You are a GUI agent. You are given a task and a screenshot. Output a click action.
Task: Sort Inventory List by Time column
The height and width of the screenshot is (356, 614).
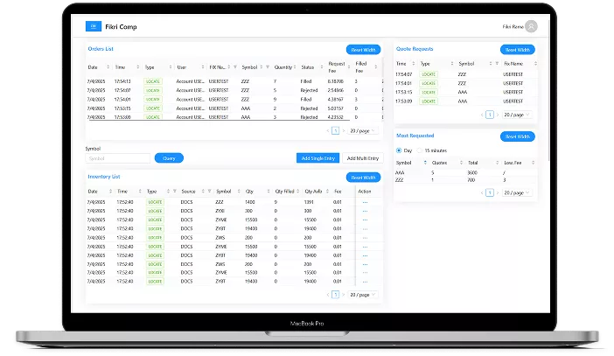point(140,191)
